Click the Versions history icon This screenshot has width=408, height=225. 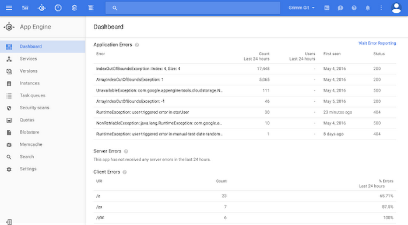coord(9,72)
